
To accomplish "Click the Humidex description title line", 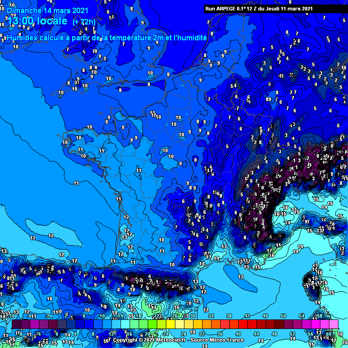I will click(107, 39).
